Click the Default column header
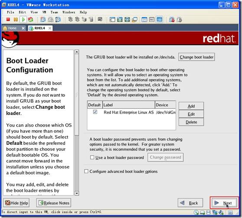This screenshot has width=242, height=218. click(x=95, y=105)
